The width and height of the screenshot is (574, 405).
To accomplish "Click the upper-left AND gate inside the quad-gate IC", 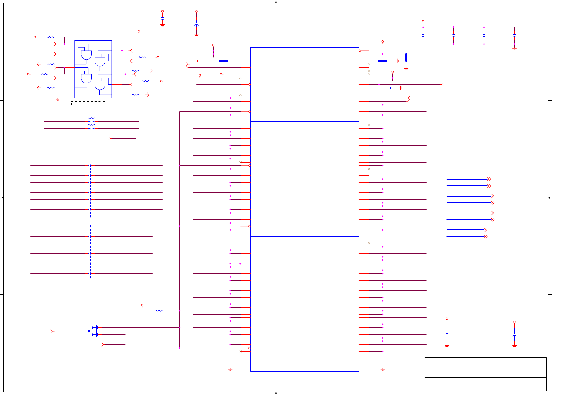I will tap(87, 55).
